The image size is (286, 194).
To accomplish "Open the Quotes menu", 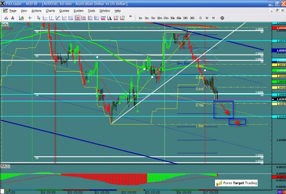I will [62, 11].
